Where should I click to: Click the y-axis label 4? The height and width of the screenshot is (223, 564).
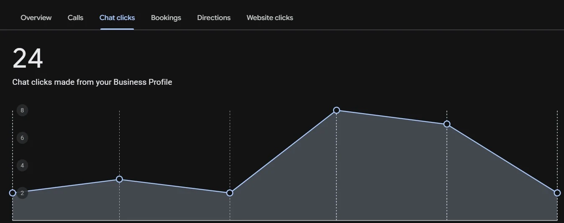point(22,165)
